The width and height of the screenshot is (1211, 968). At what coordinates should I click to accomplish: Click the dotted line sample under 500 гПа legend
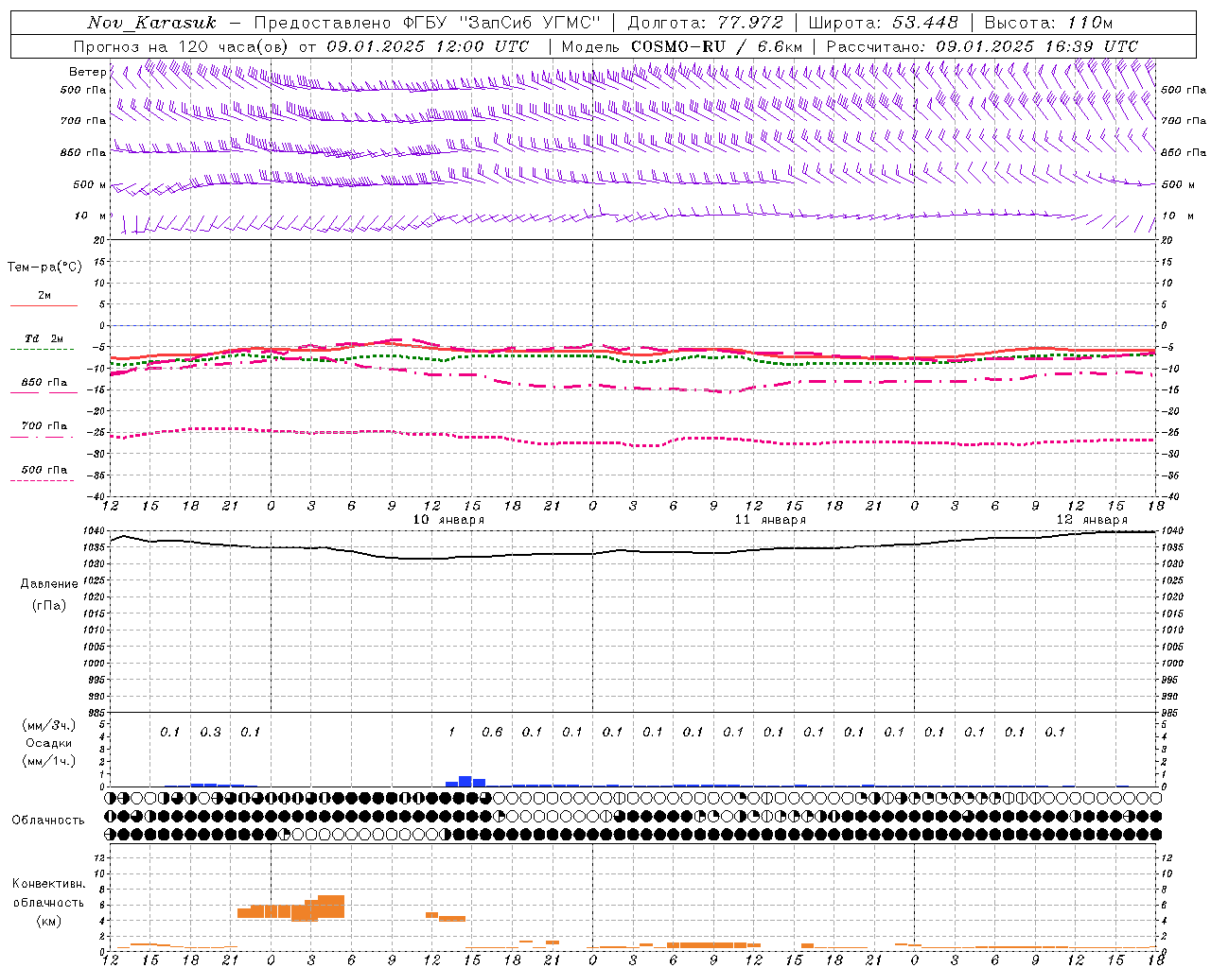pyautogui.click(x=43, y=480)
